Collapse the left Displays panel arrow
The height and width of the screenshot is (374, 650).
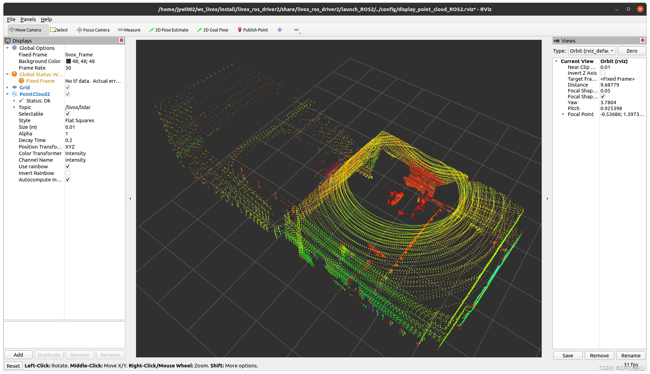(x=130, y=199)
